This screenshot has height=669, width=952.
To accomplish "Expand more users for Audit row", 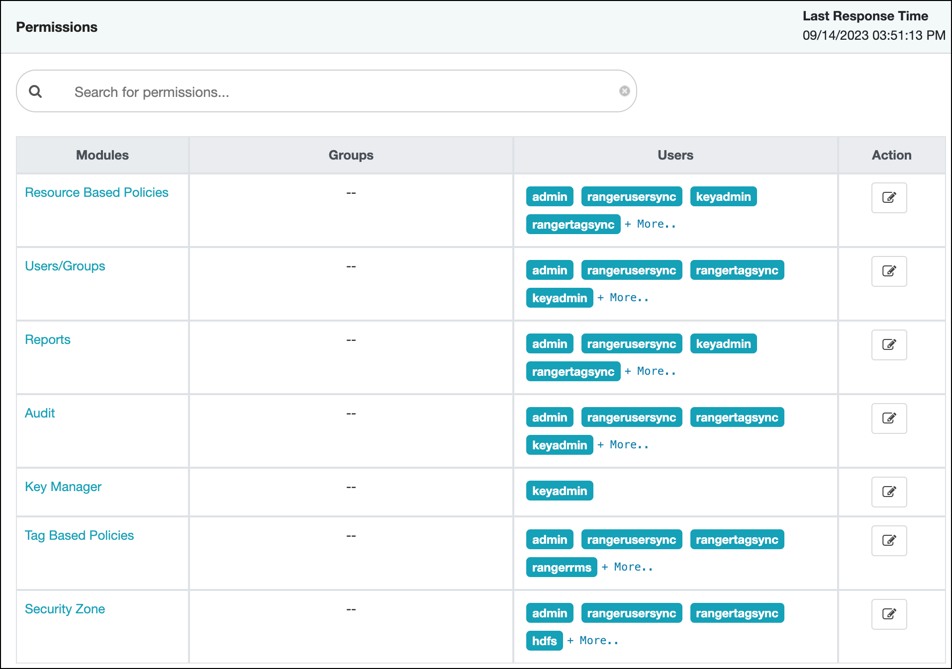I will pos(623,444).
